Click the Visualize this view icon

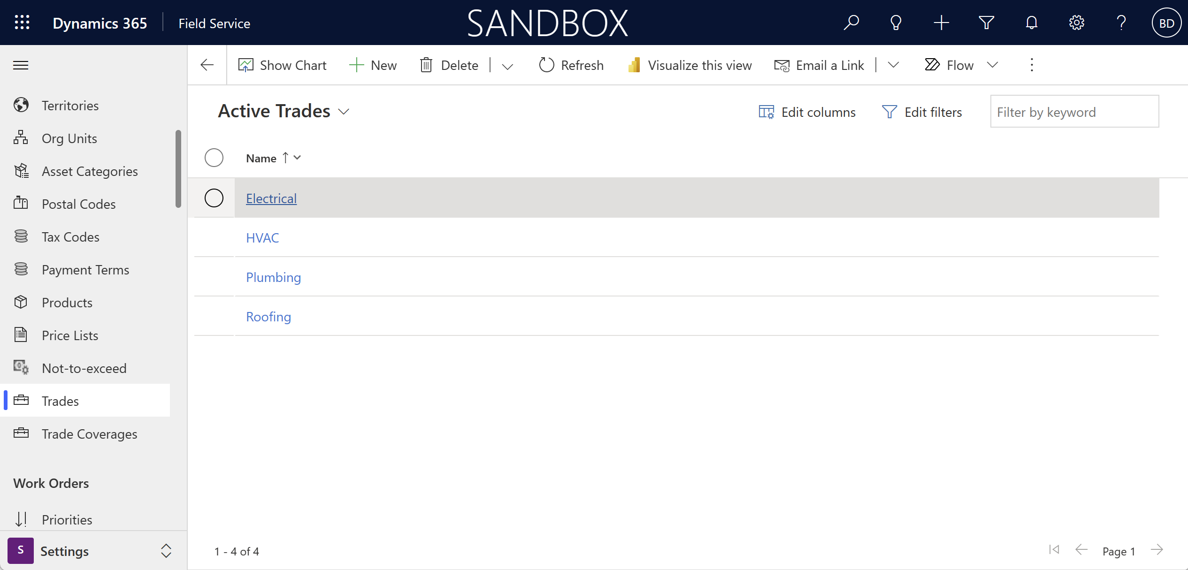pos(635,64)
